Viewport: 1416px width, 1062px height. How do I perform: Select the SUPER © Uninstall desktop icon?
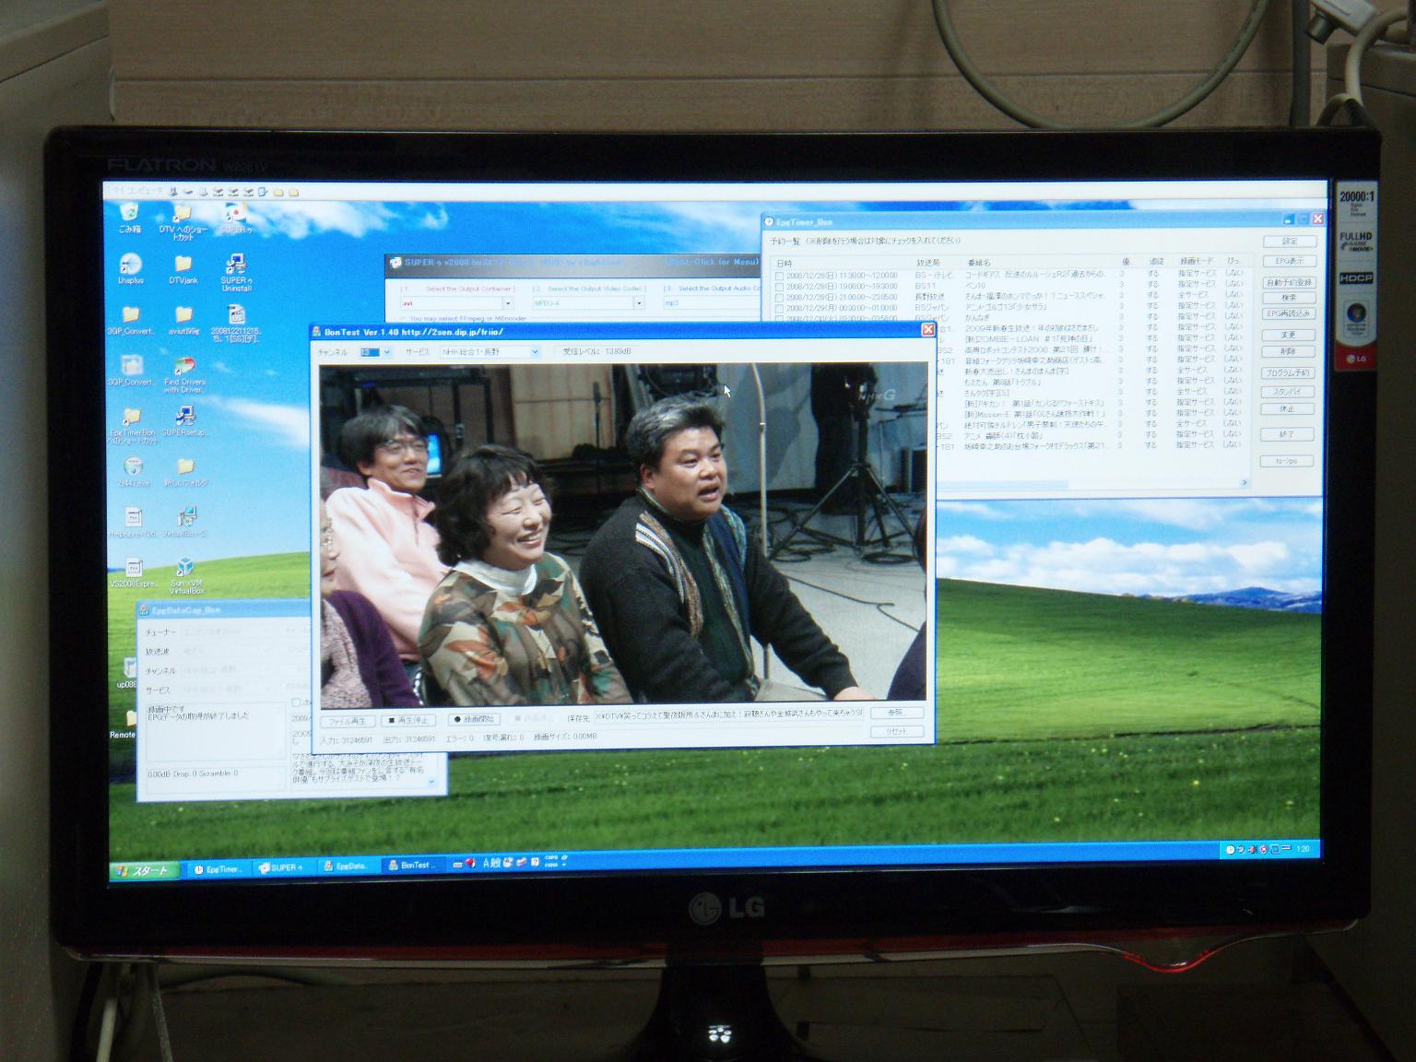pyautogui.click(x=237, y=273)
